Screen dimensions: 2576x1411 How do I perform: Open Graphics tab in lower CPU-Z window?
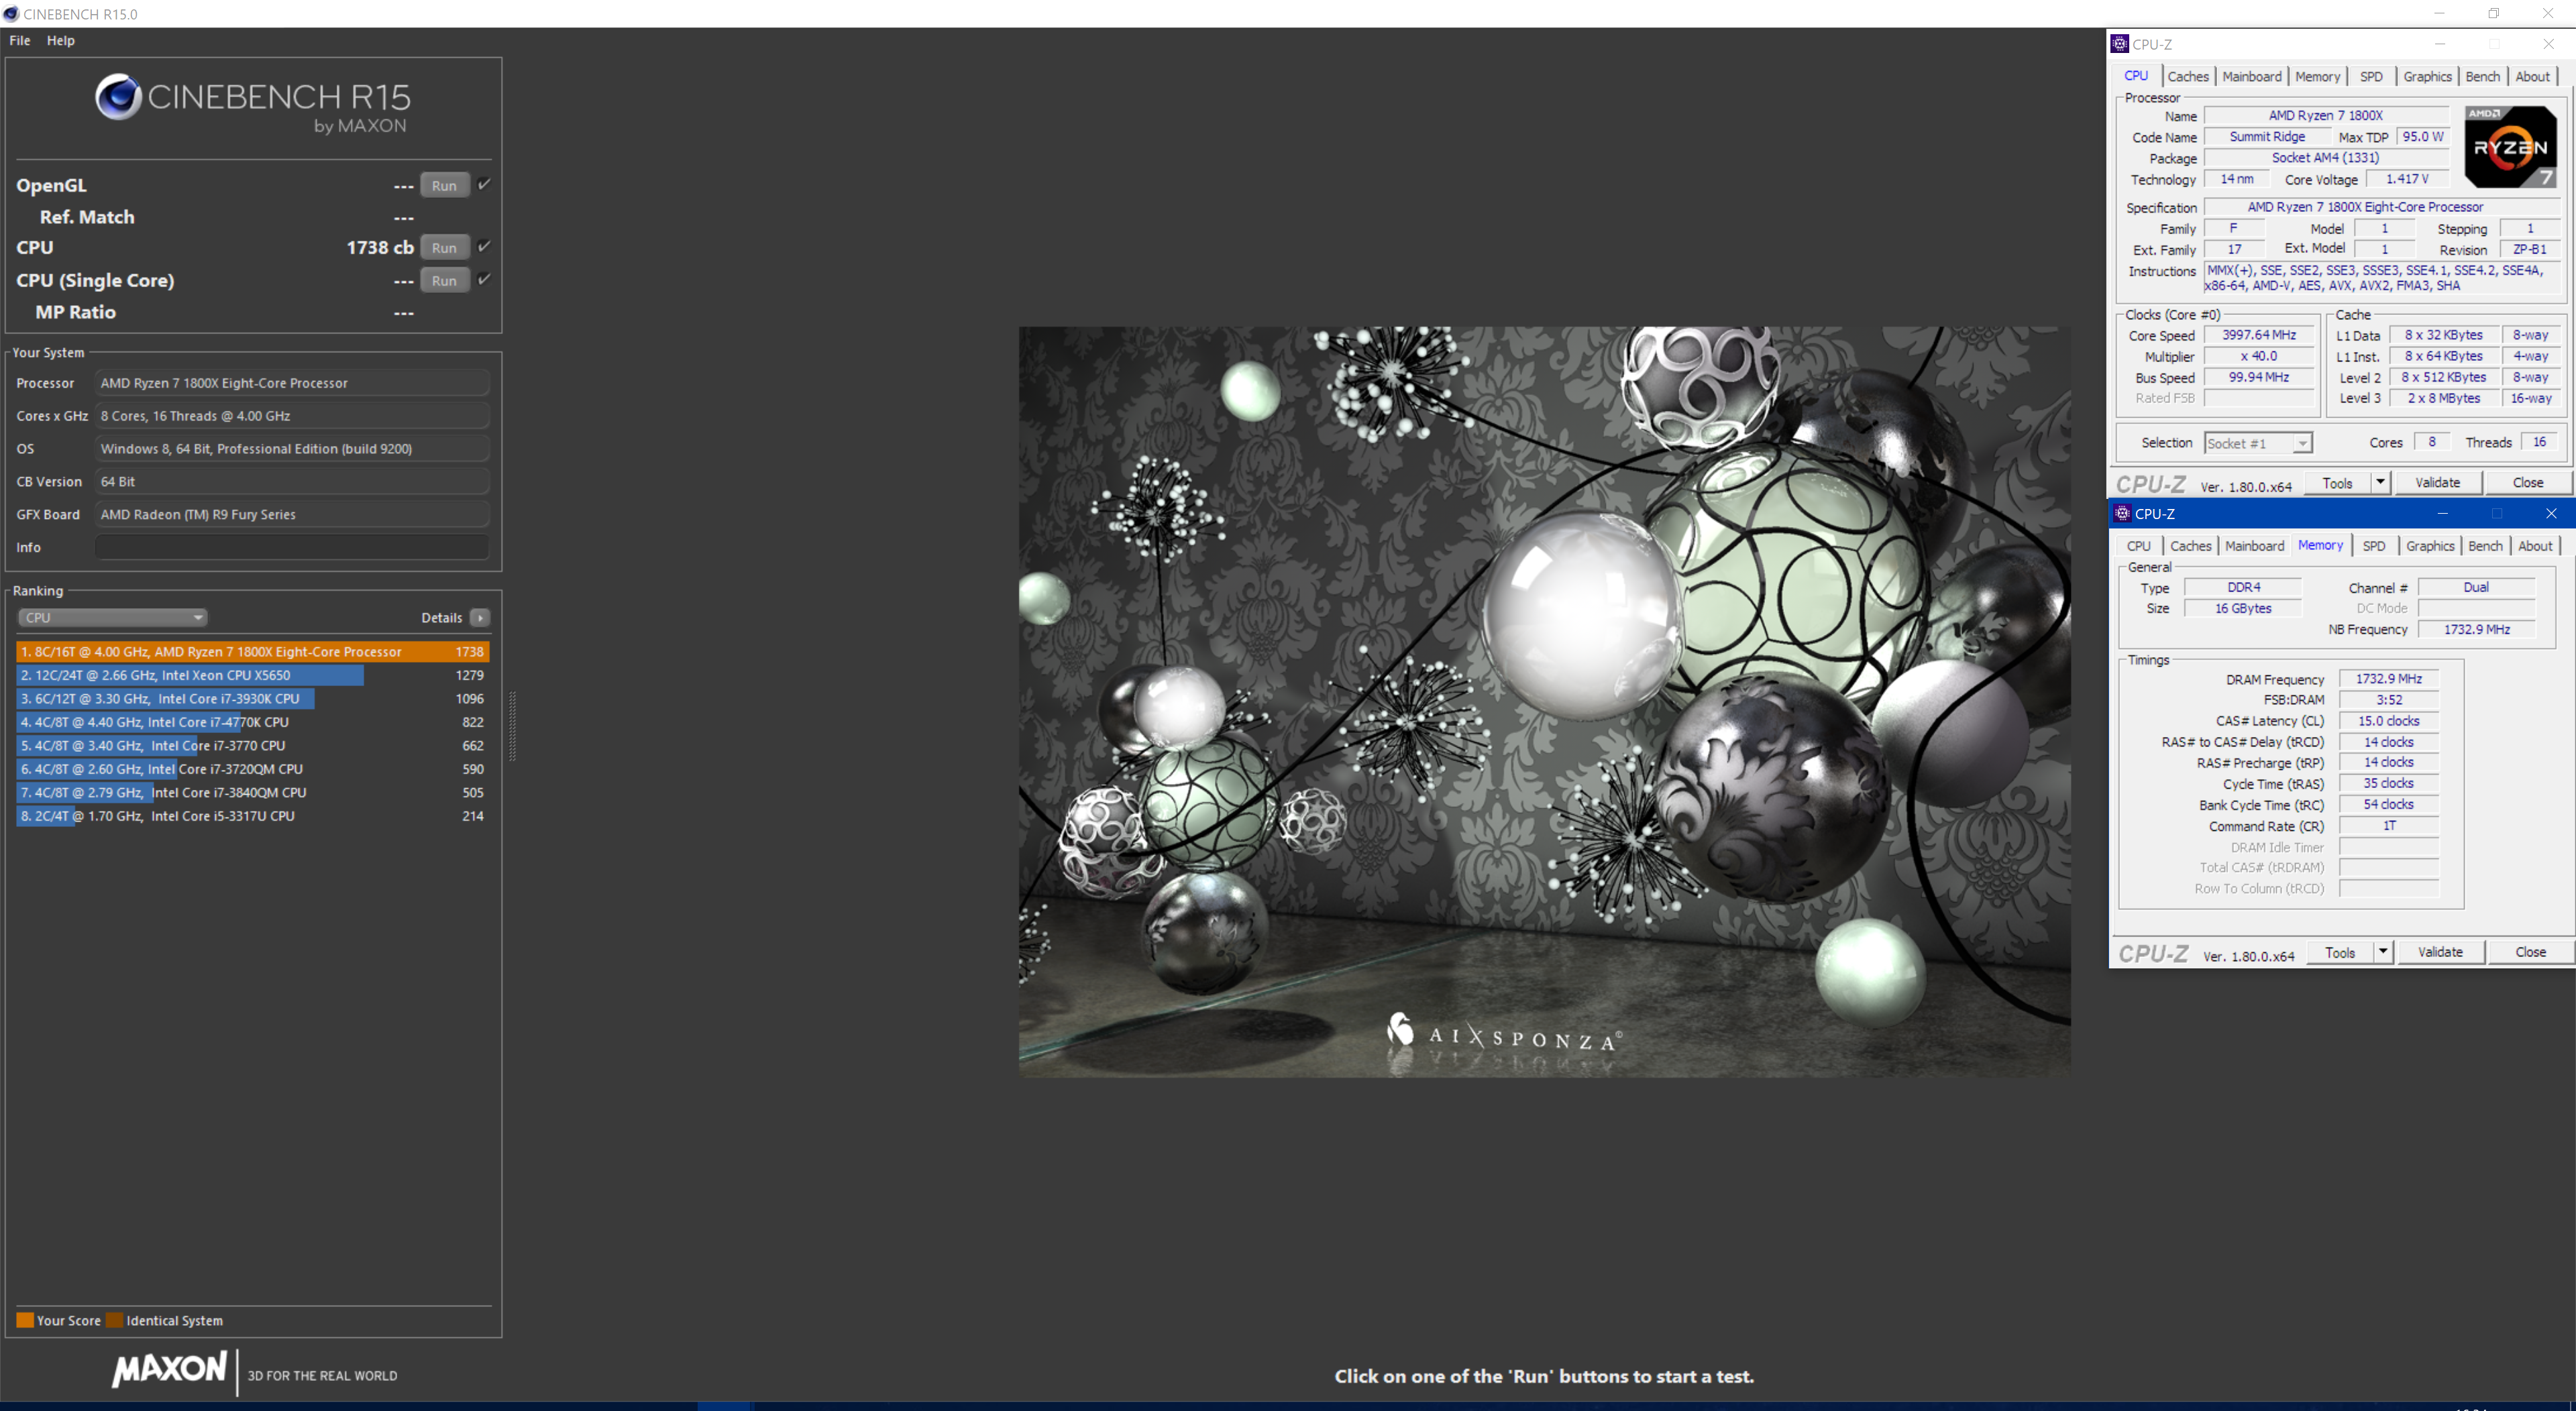(x=2430, y=546)
